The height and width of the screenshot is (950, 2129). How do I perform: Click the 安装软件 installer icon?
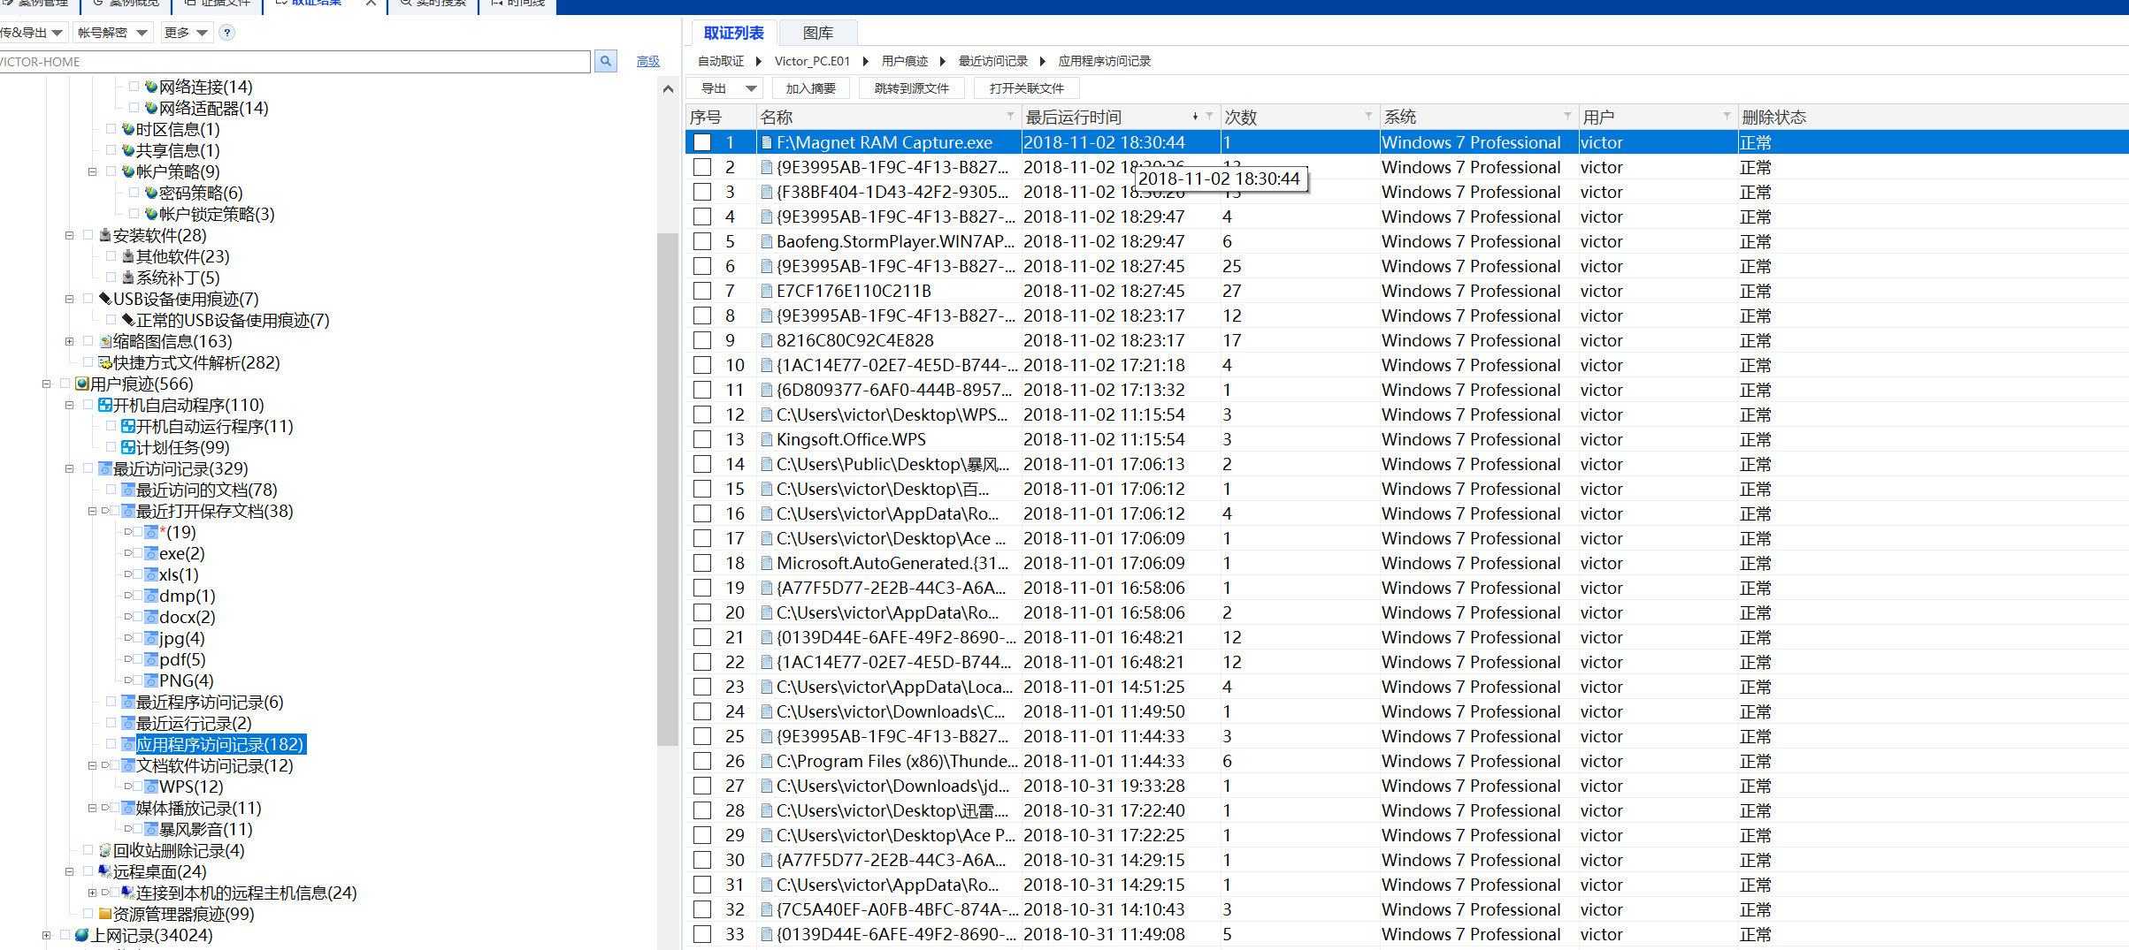coord(105,235)
